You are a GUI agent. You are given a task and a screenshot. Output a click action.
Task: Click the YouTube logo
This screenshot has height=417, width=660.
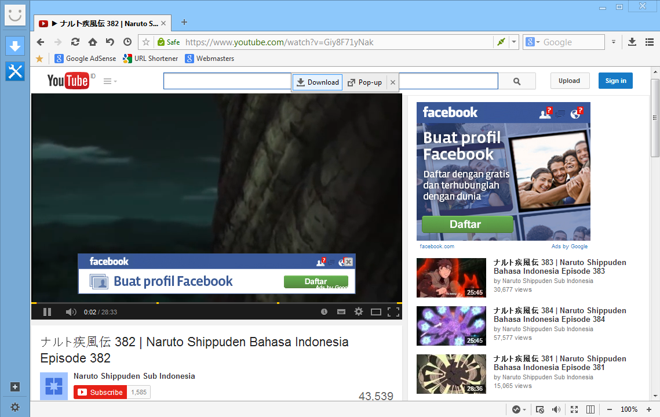pos(68,81)
